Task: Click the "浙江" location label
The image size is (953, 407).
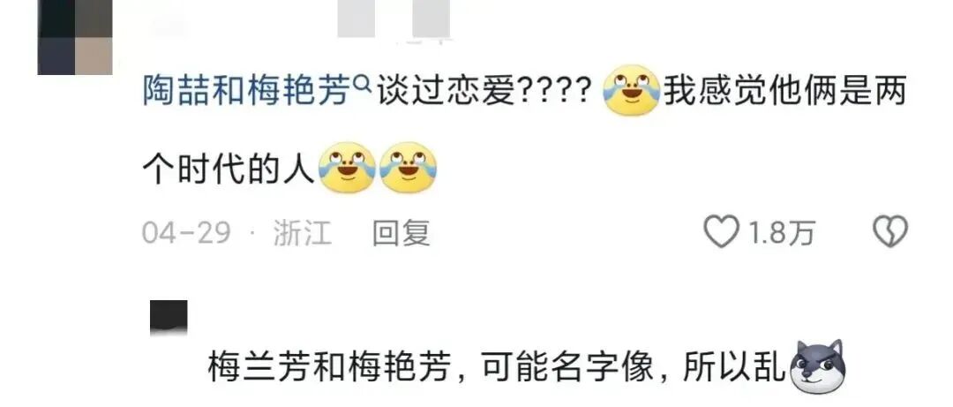Action: pyautogui.click(x=303, y=233)
